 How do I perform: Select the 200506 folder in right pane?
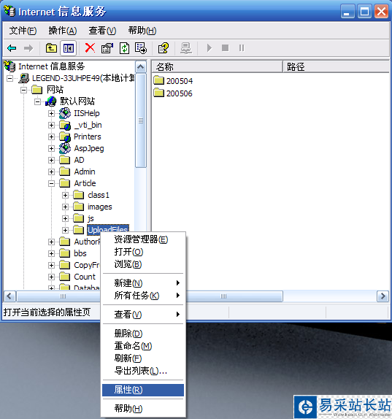pos(173,93)
